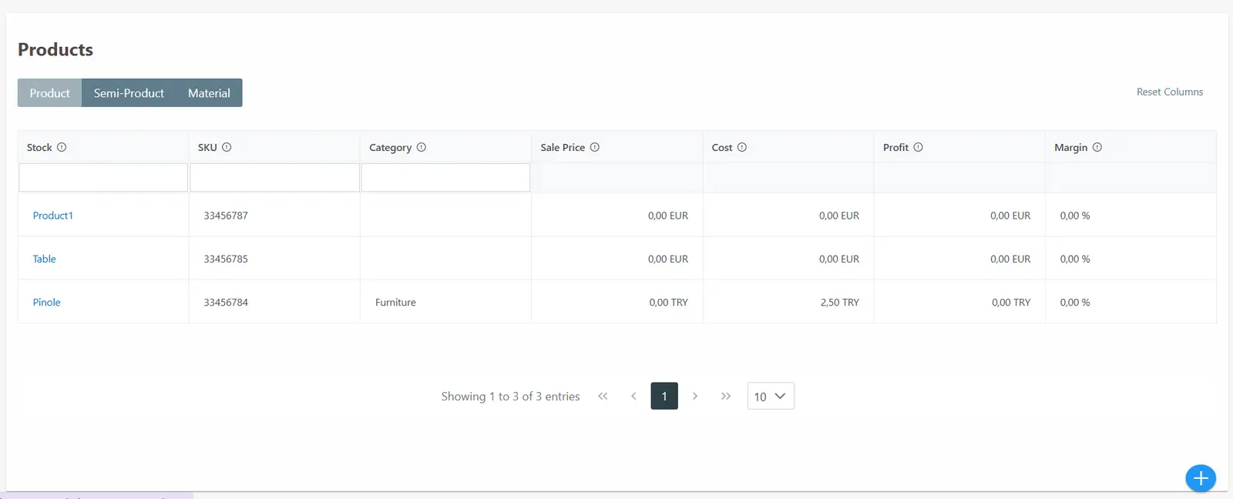Go to the first page of entries
The height and width of the screenshot is (499, 1233).
pos(603,396)
